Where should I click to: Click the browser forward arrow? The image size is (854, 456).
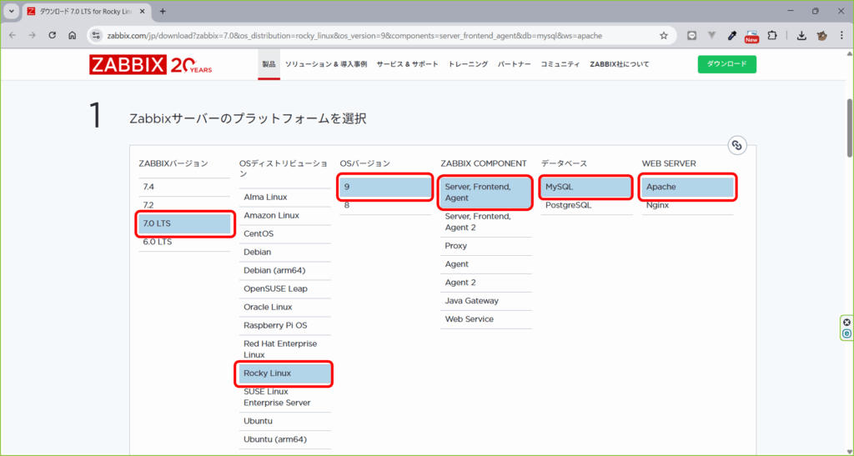pos(33,35)
